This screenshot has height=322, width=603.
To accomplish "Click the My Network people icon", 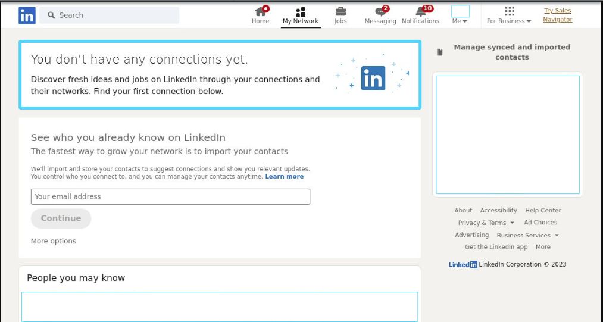I will (301, 11).
